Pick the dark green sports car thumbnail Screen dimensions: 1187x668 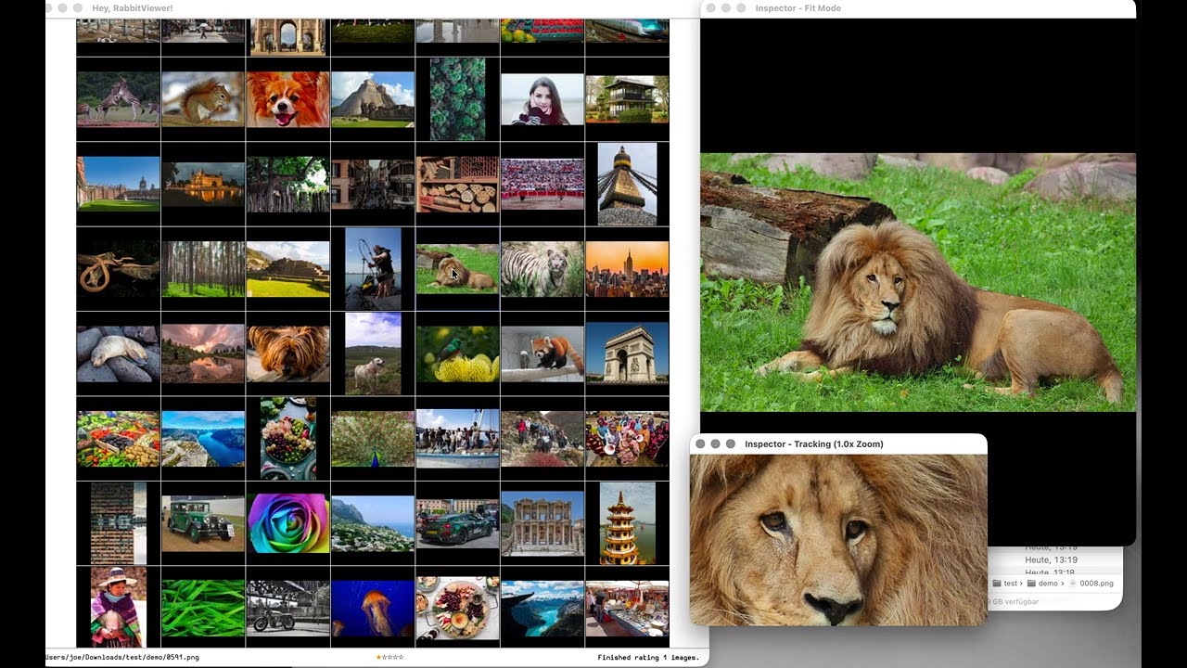pyautogui.click(x=457, y=523)
